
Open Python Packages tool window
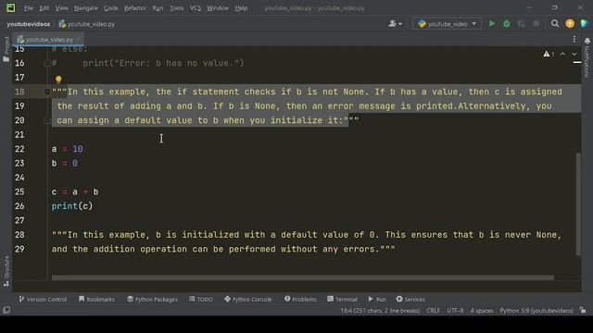coord(152,299)
